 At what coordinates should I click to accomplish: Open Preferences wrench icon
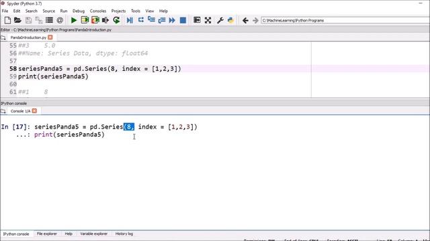tap(220, 20)
